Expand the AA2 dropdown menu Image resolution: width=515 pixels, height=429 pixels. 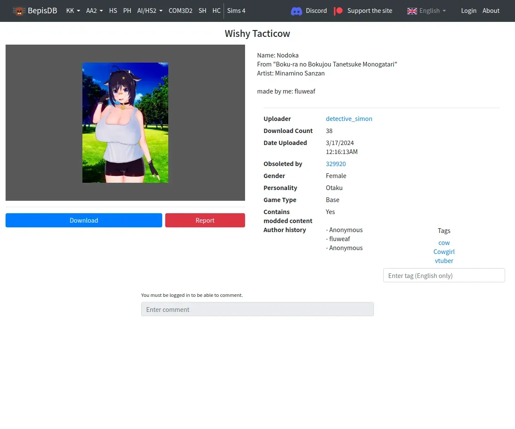coord(94,11)
